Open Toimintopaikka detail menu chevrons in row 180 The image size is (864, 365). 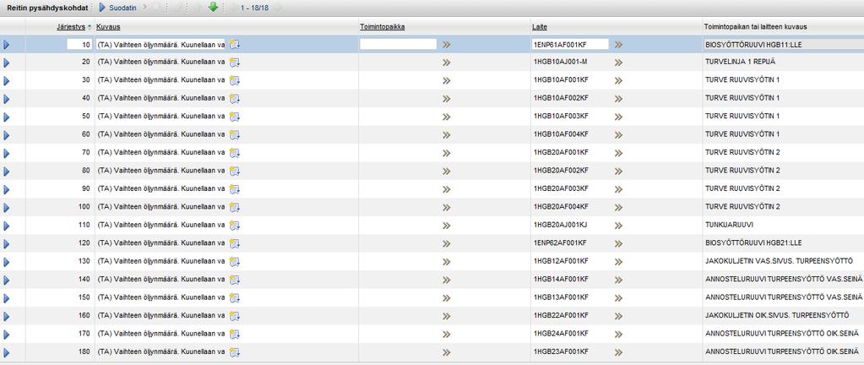click(x=446, y=352)
